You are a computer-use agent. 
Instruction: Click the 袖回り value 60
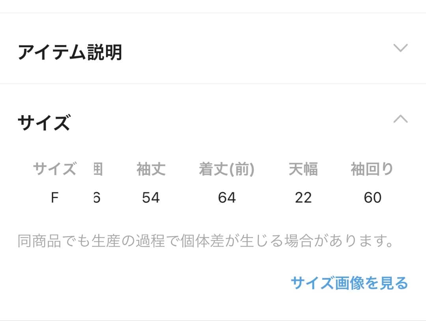coord(372,197)
